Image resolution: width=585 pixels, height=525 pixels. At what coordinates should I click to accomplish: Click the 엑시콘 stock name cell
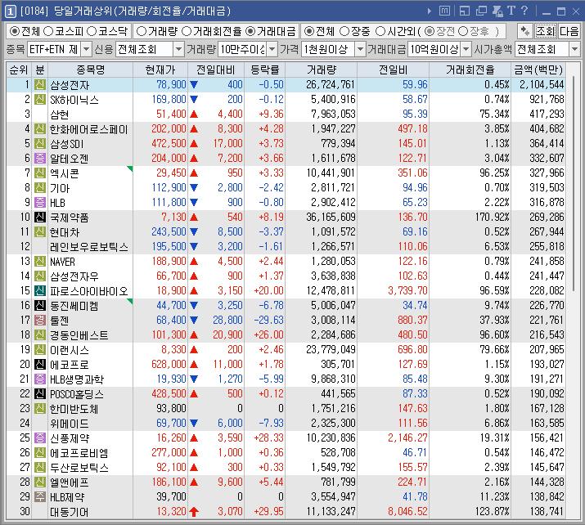pyautogui.click(x=90, y=173)
